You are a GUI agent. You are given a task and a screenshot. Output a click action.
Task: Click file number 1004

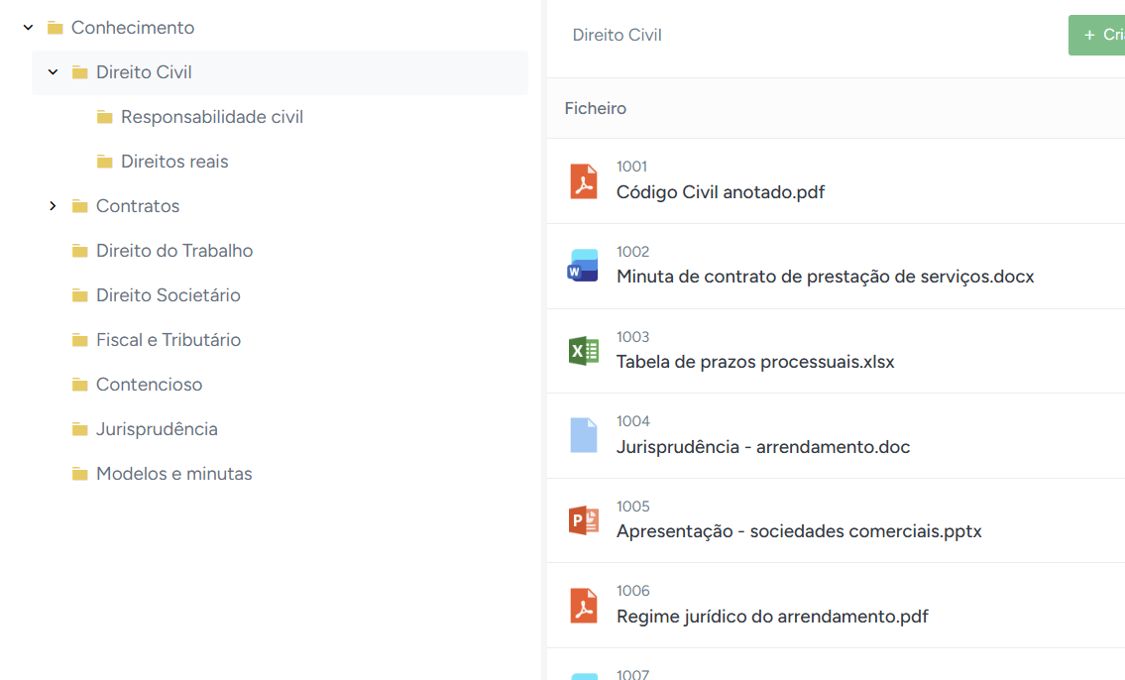pyautogui.click(x=632, y=421)
